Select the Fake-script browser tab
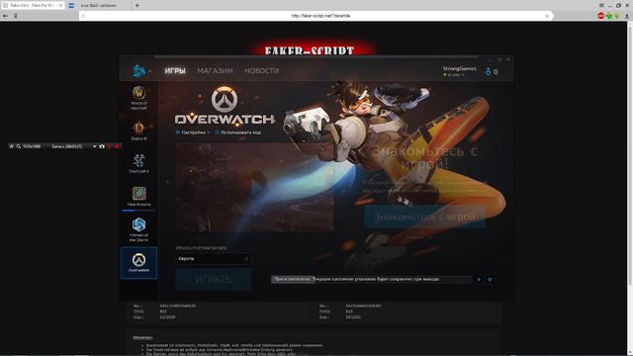This screenshot has height=356, width=633. coord(33,6)
